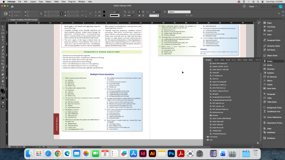Click the share document icon
This screenshot has height=160, width=285.
click(x=244, y=6)
